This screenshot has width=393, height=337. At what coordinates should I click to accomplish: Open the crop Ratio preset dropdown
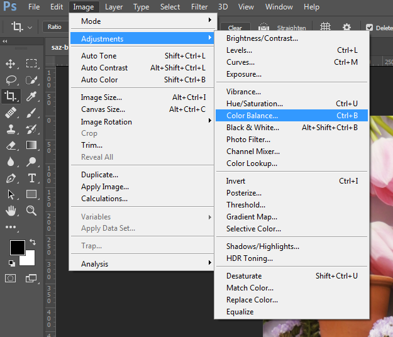click(55, 27)
